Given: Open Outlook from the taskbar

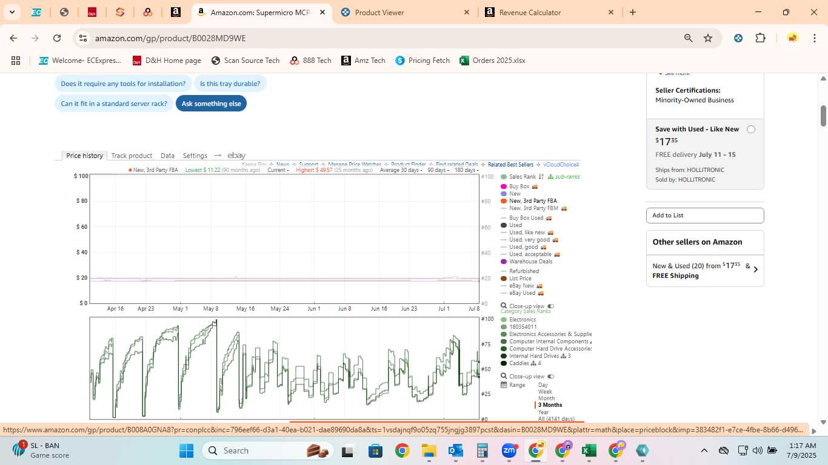Looking at the screenshot, I should pyautogui.click(x=455, y=450).
